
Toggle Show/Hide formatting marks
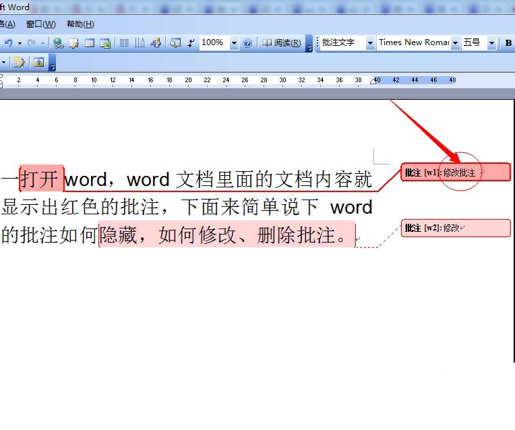191,43
